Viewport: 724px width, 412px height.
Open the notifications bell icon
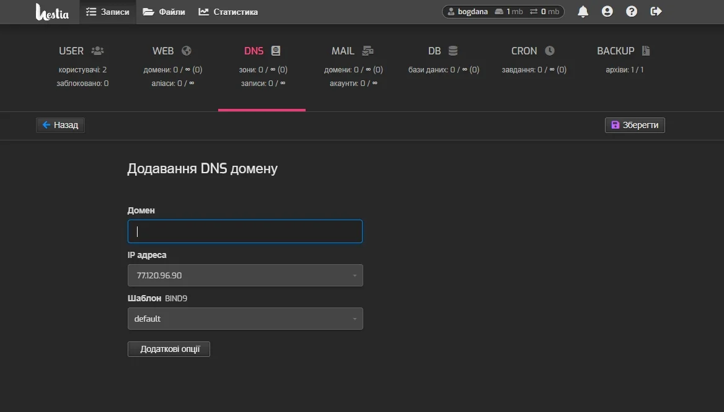583,12
